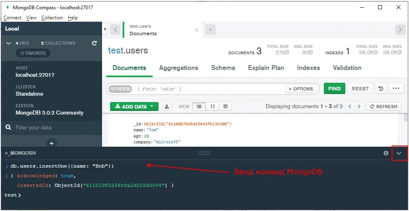
Task: Click the >_MONGOSH panel title
Action: pos(20,153)
